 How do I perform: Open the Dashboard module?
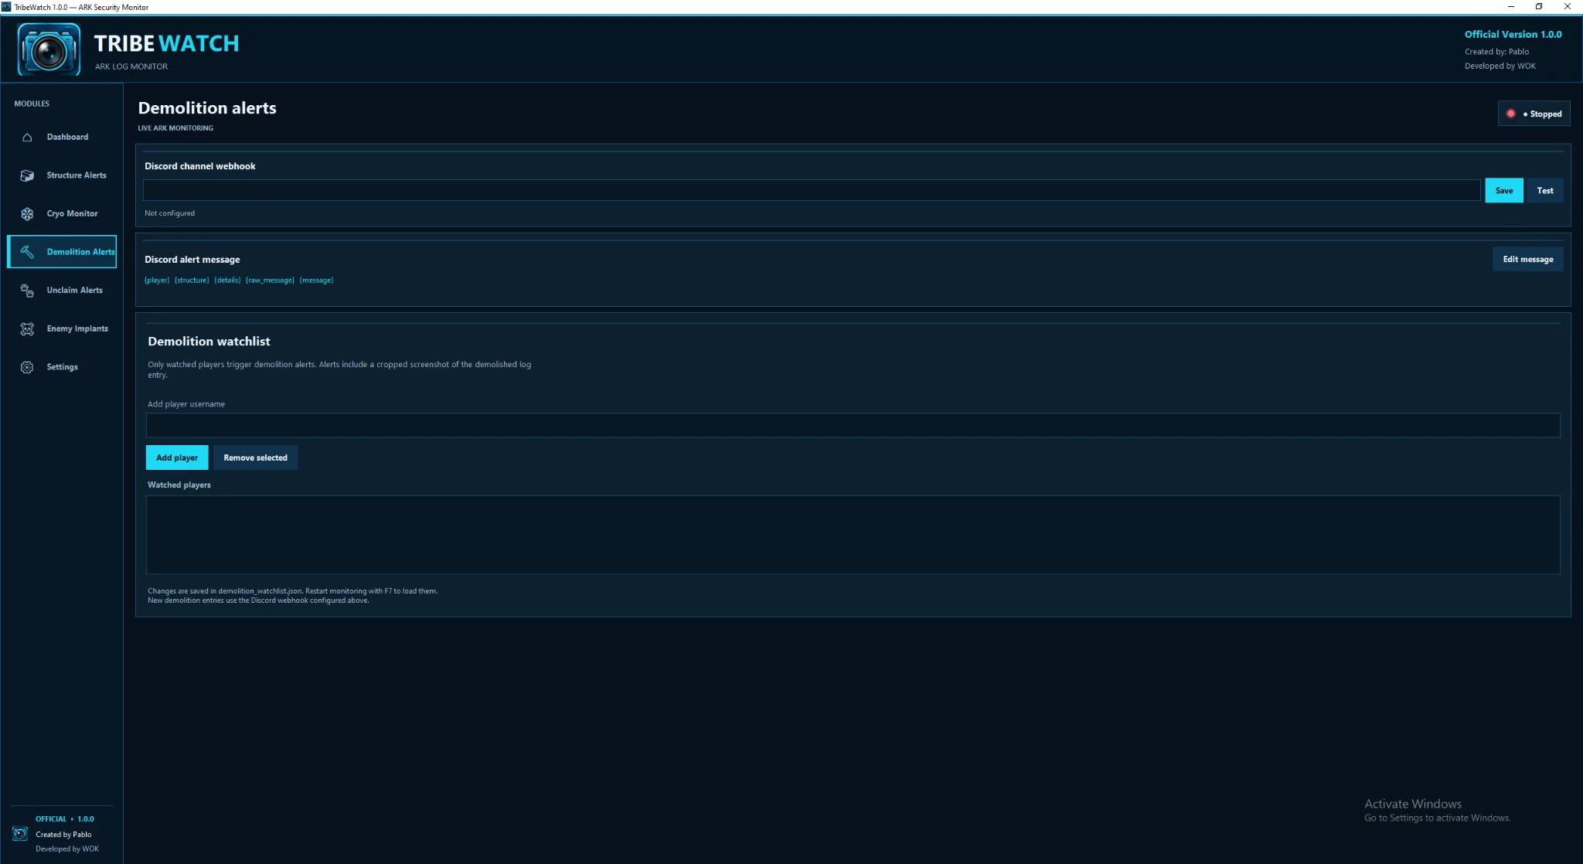coord(67,137)
